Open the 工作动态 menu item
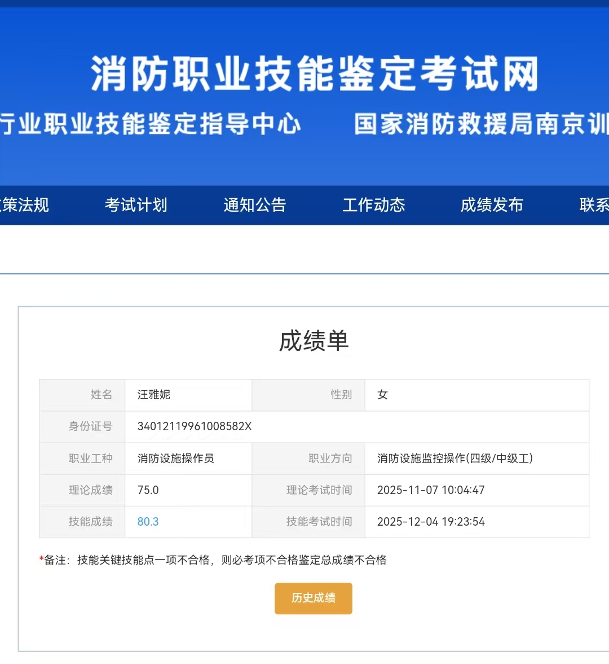This screenshot has height=664, width=609. point(374,205)
